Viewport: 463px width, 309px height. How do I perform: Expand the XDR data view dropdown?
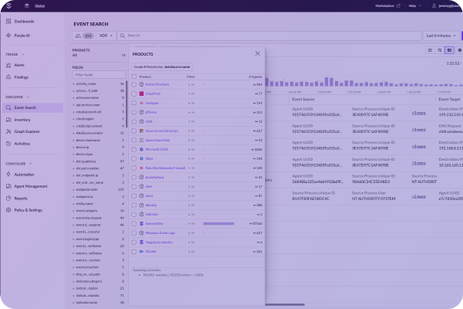[105, 36]
